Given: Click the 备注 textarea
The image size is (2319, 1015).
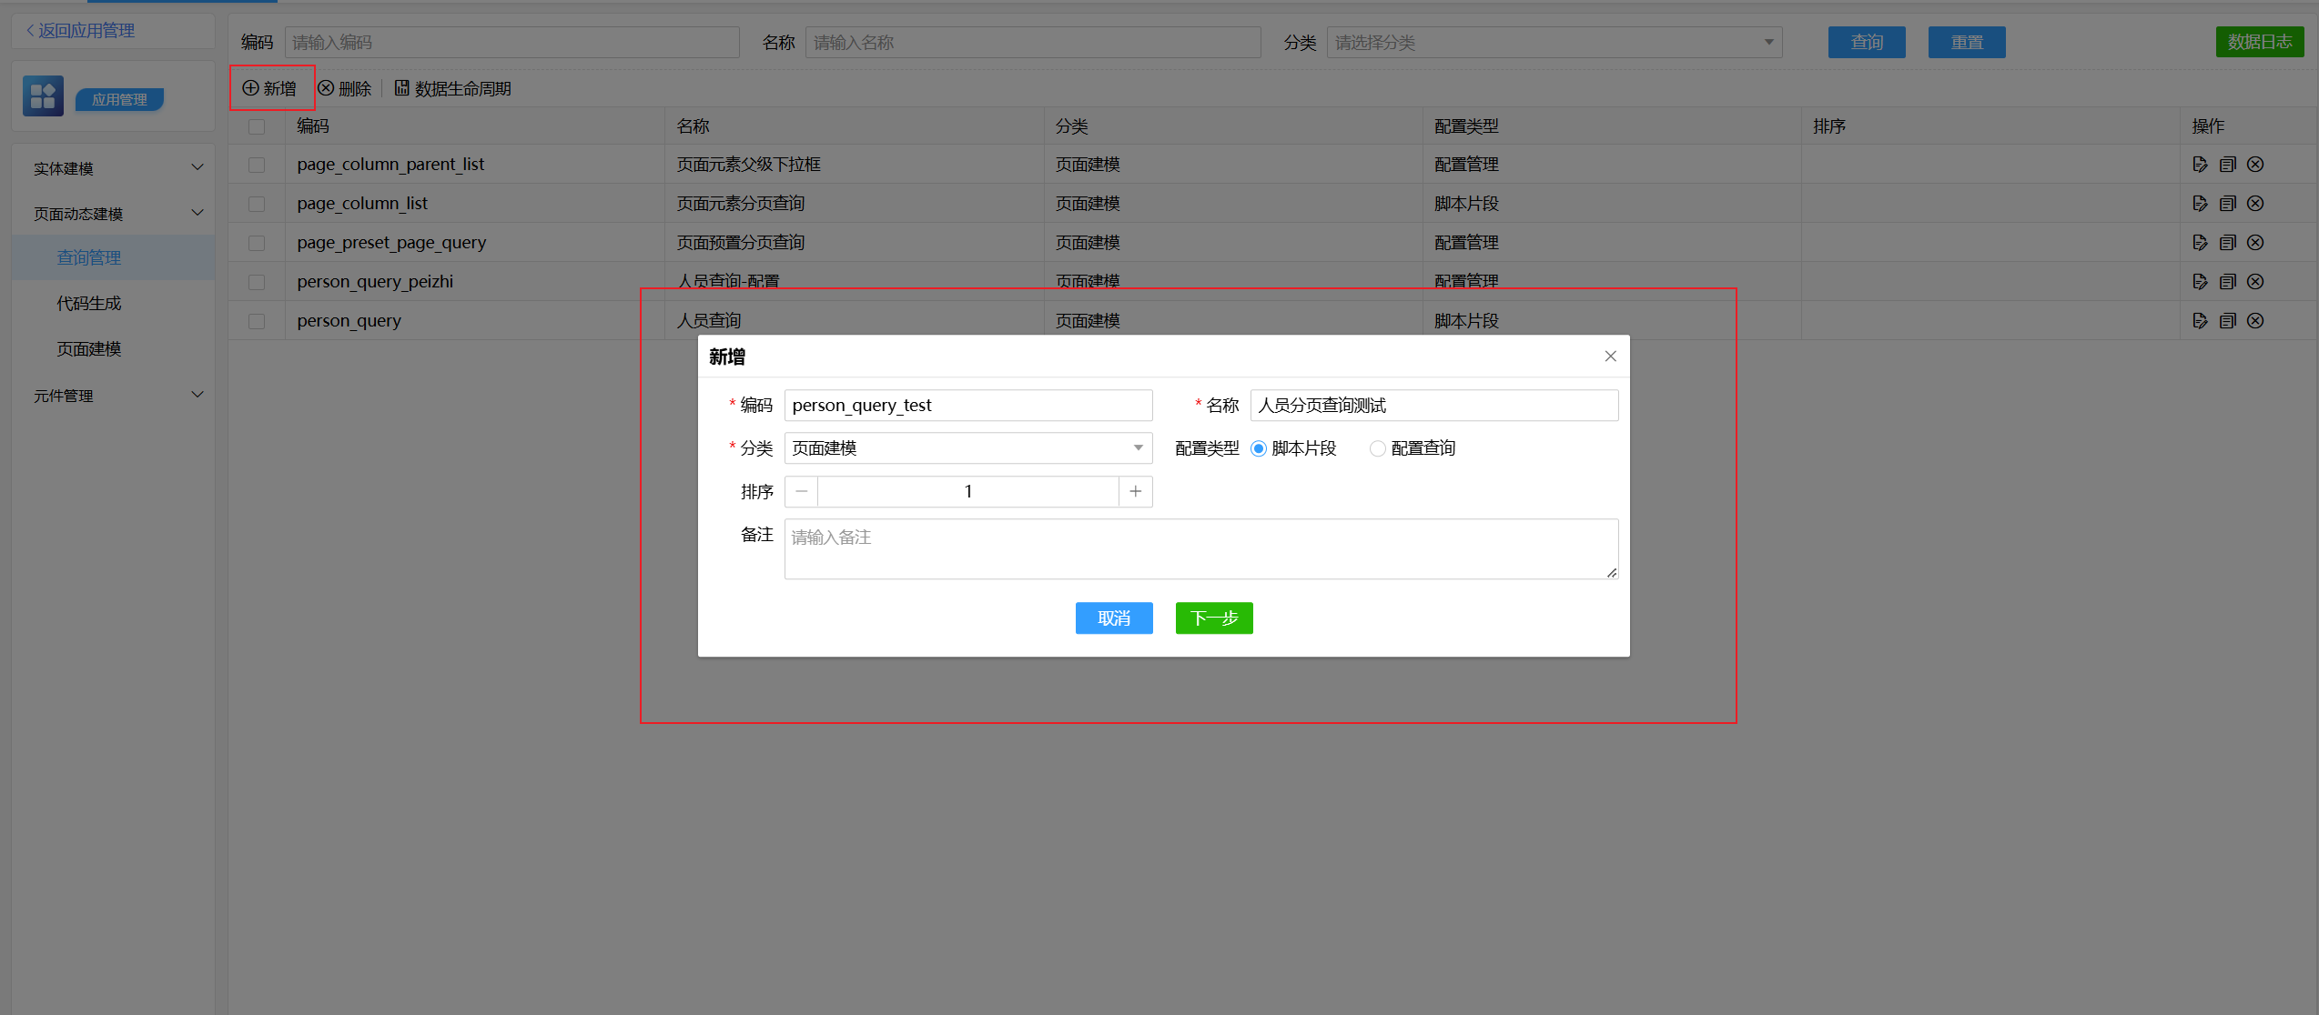Looking at the screenshot, I should 1200,549.
